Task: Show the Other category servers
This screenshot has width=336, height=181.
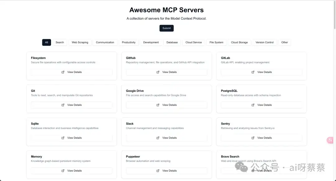Action: (x=285, y=42)
